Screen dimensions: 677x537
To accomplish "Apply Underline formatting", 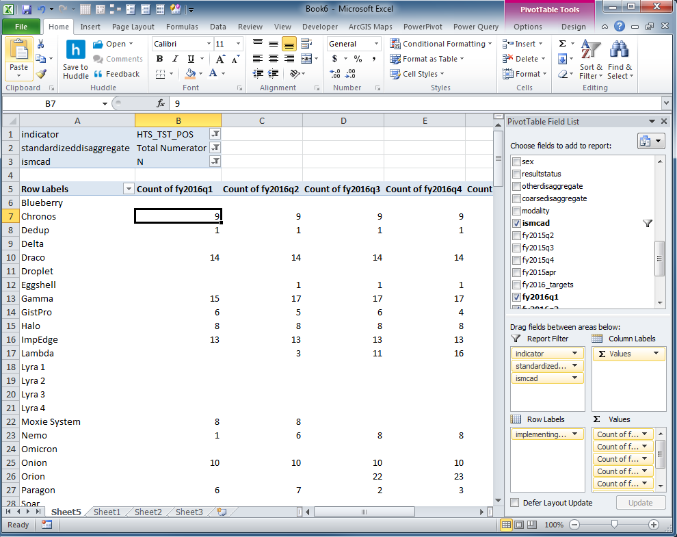I will pyautogui.click(x=191, y=59).
